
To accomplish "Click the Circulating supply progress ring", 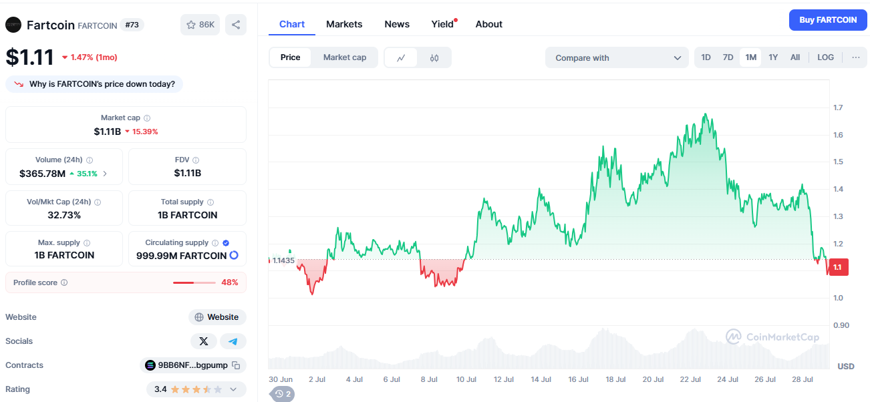I will click(234, 255).
